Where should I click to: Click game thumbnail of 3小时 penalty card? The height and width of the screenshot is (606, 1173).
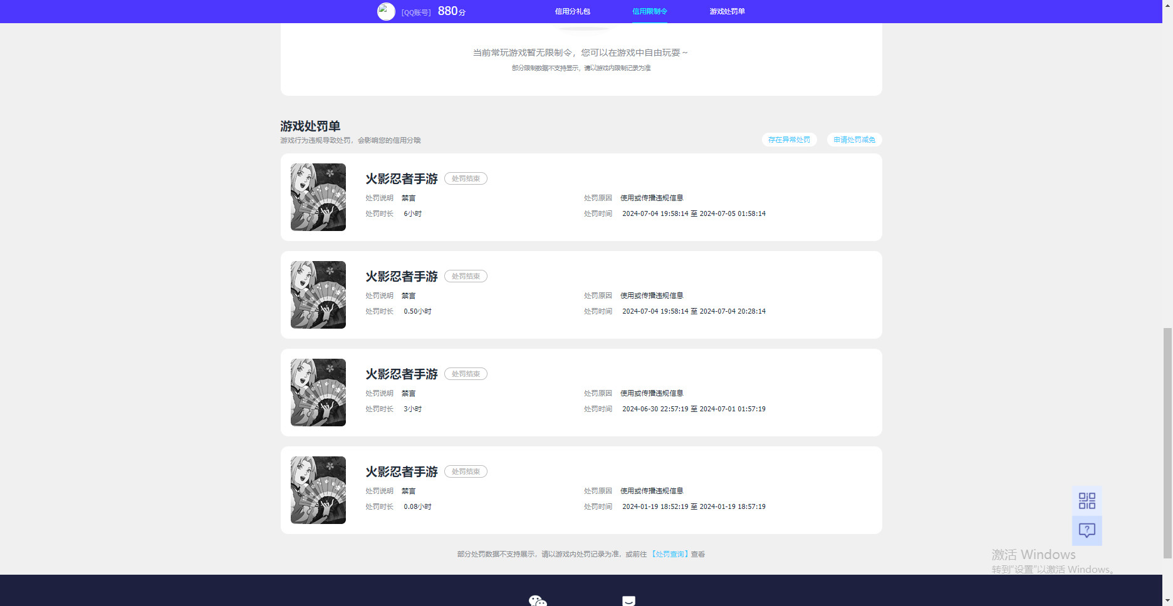point(318,393)
